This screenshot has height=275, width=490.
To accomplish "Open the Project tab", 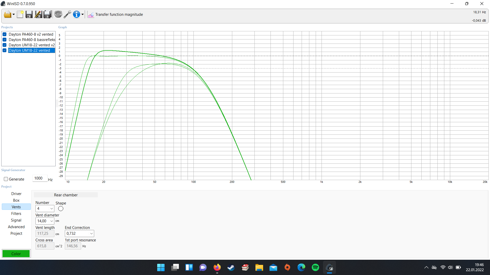I will click(x=16, y=233).
